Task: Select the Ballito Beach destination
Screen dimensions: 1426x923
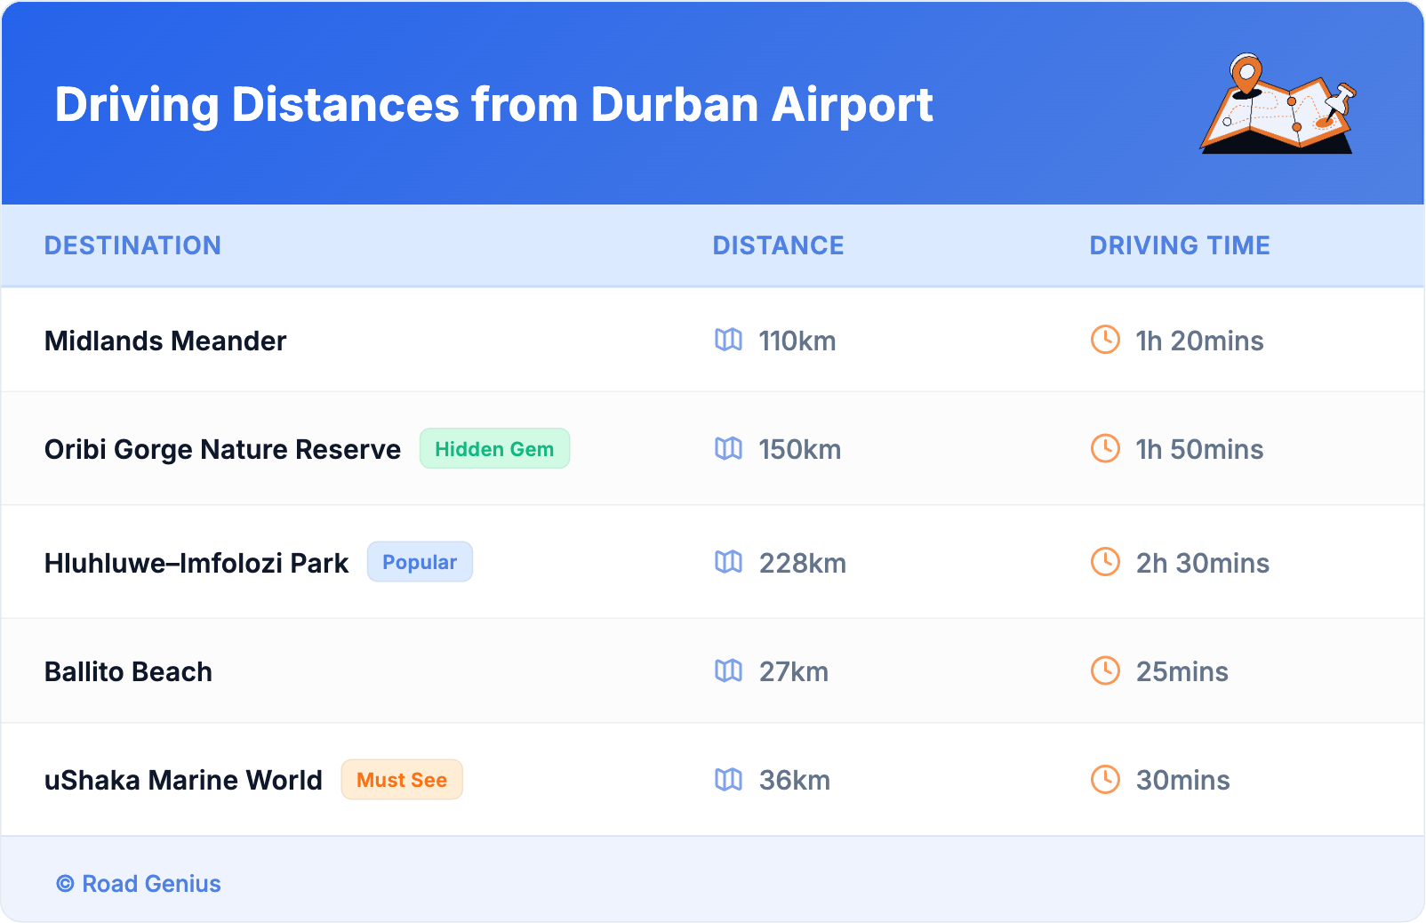Action: click(128, 671)
